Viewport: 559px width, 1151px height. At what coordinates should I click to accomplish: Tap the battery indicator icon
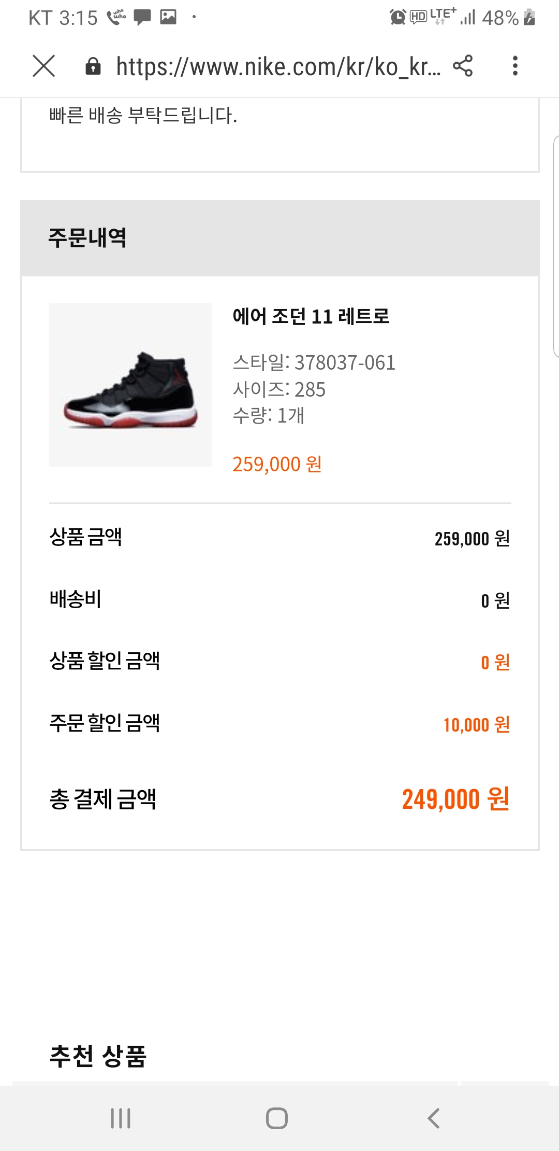529,17
